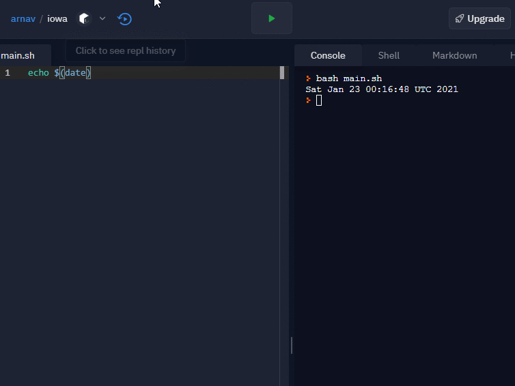
Task: Click the Bash cube language icon
Action: coord(84,18)
